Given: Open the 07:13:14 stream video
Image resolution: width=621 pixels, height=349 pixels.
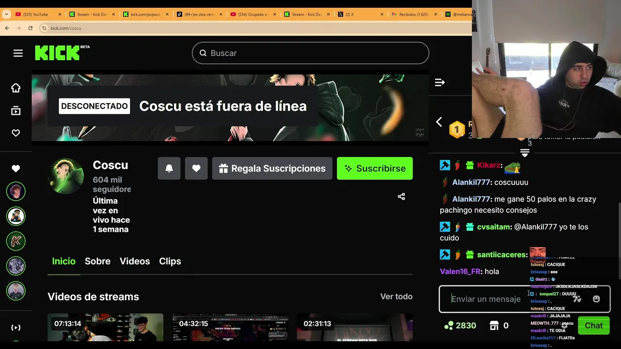Looking at the screenshot, I should [105, 327].
